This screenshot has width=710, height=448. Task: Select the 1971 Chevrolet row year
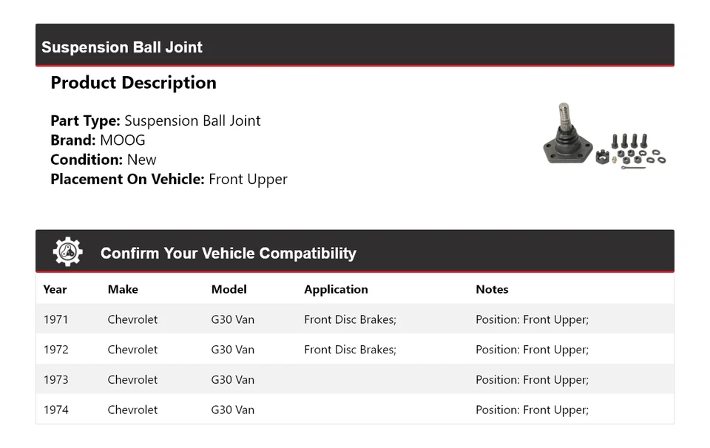coord(56,319)
